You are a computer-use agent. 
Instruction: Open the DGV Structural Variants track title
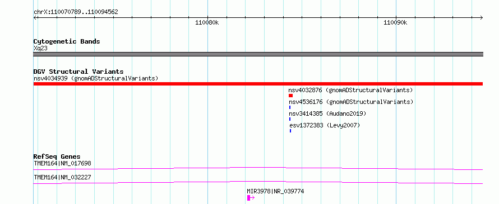click(x=78, y=72)
